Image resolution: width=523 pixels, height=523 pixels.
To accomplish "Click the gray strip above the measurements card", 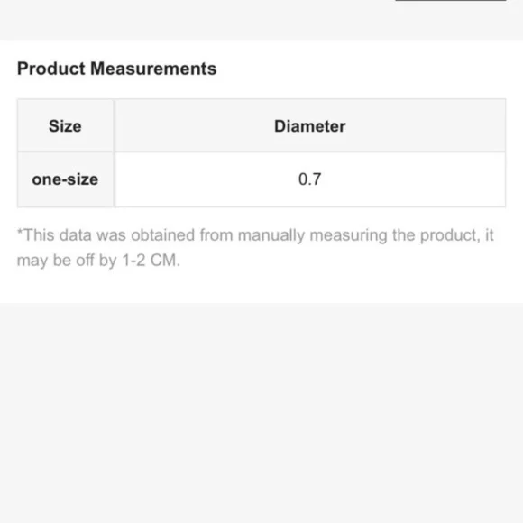I will [261, 20].
